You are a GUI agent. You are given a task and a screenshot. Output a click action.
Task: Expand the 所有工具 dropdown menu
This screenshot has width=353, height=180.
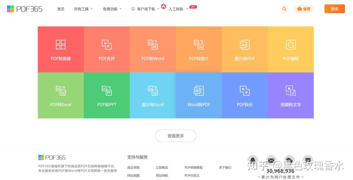pos(84,9)
